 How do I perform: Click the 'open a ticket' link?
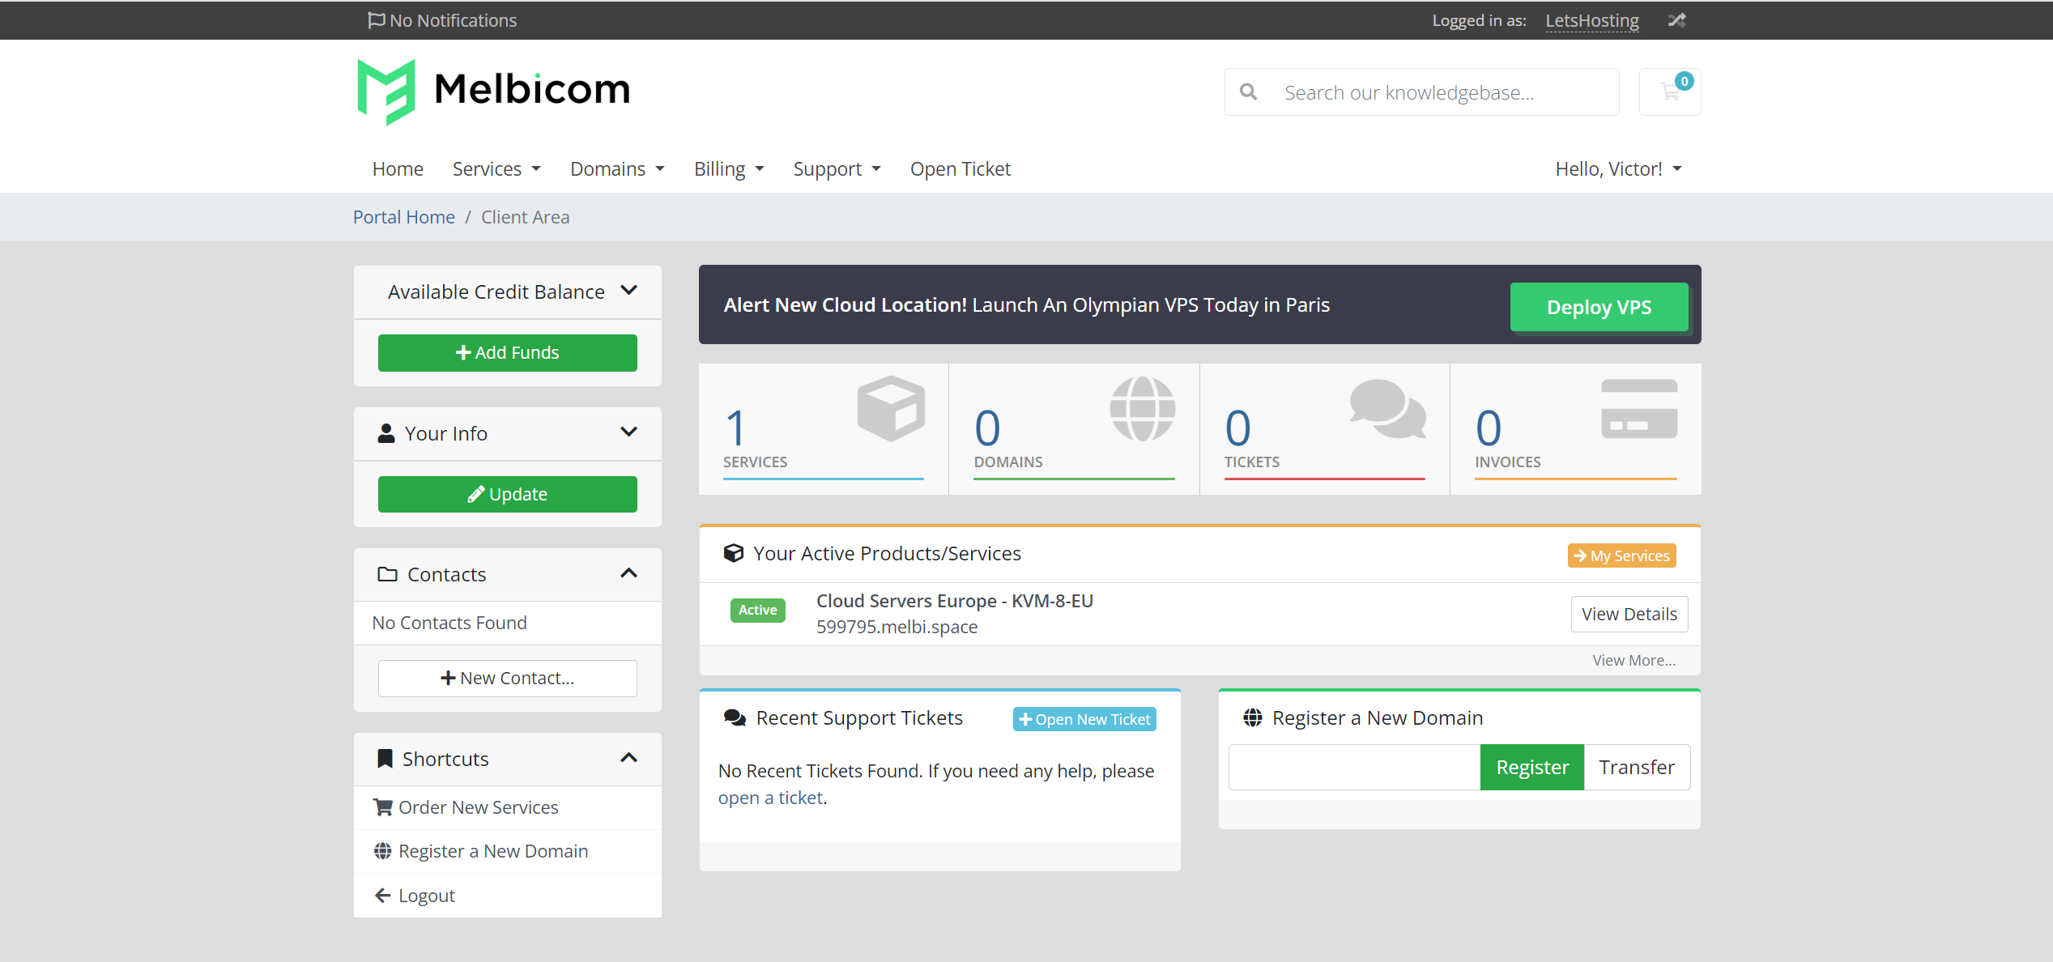coord(771,798)
